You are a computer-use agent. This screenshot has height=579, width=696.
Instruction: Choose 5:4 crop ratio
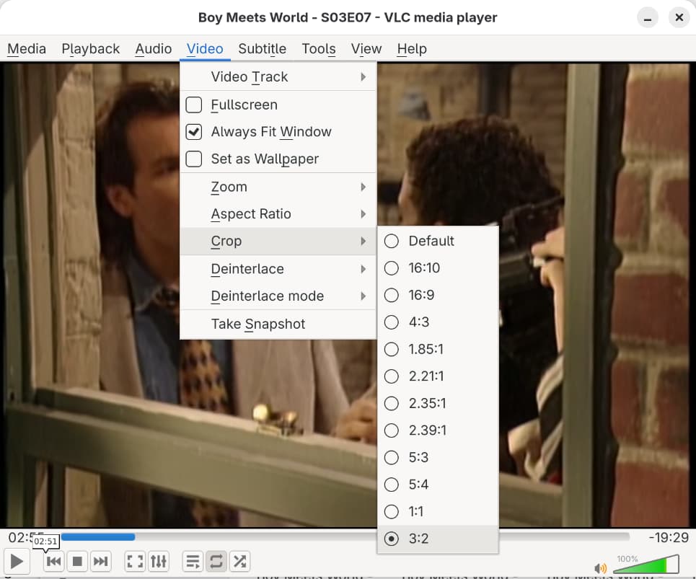pyautogui.click(x=438, y=485)
